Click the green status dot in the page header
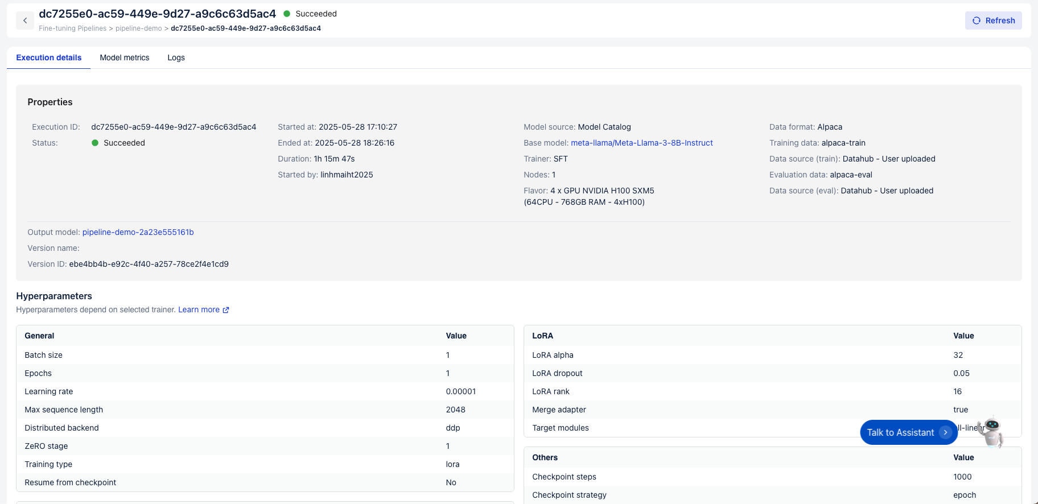 pyautogui.click(x=287, y=14)
